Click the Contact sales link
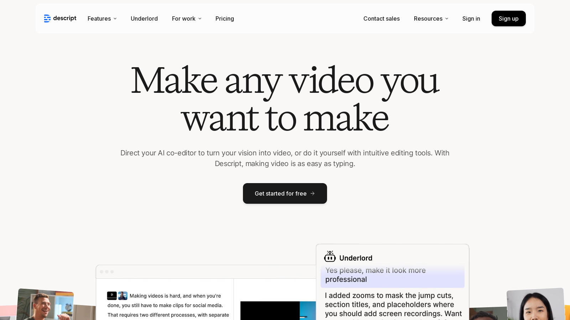Viewport: 570px width, 320px height. 381,18
